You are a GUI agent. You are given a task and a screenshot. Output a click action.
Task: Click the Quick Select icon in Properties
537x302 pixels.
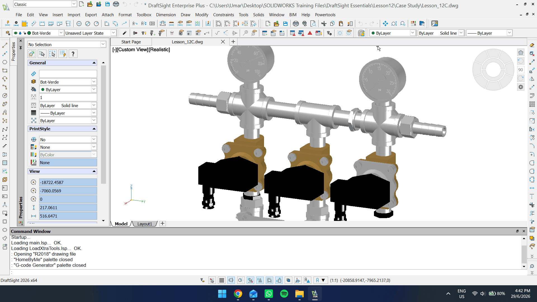[x=63, y=54]
